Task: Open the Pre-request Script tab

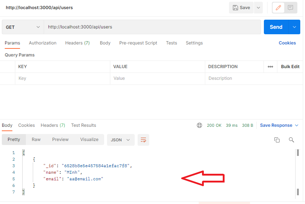Action: [138, 43]
